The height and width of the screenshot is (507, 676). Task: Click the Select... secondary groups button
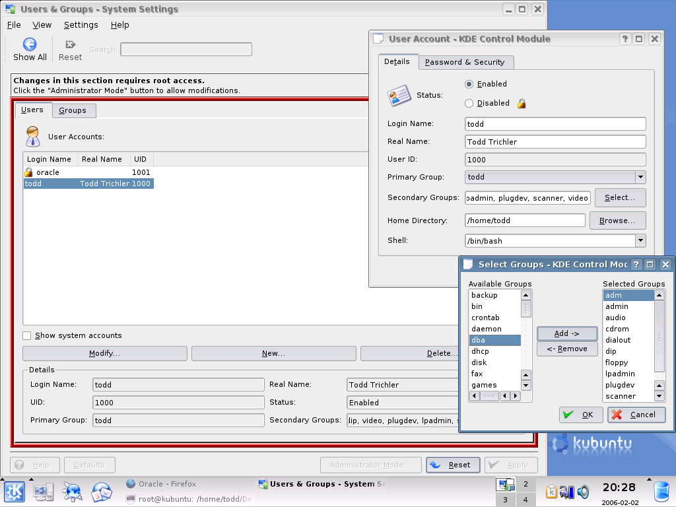[x=620, y=197]
